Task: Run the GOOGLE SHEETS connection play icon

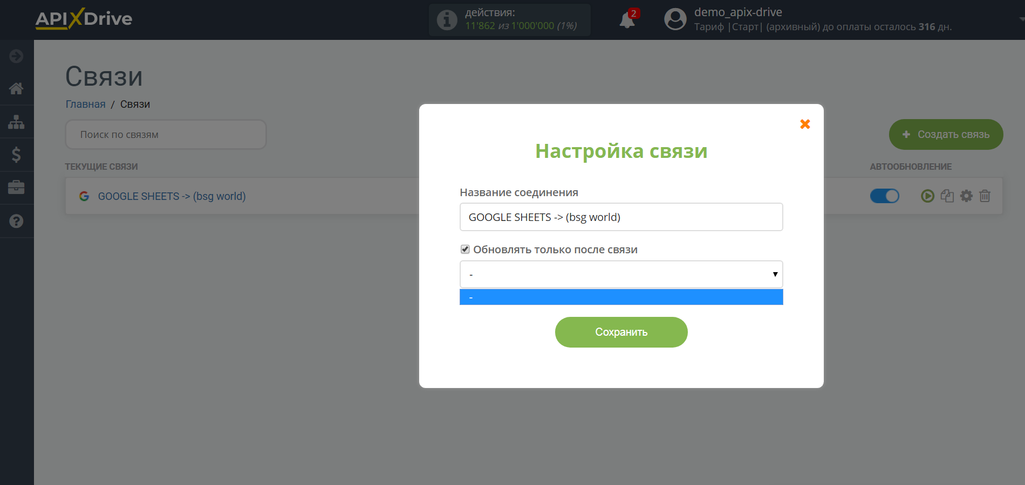Action: pyautogui.click(x=927, y=196)
